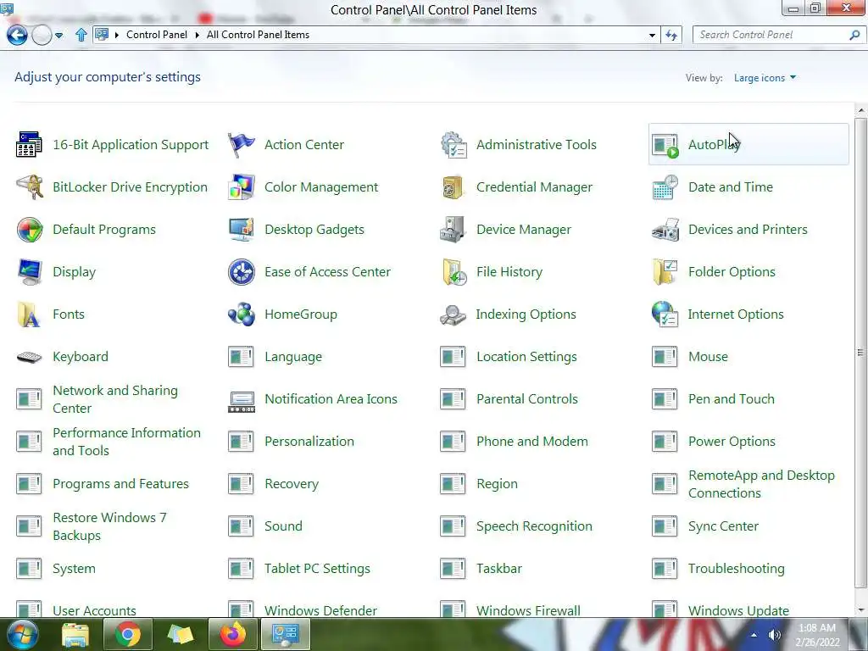The height and width of the screenshot is (651, 868).
Task: Open Devices and Printers icon
Action: [x=665, y=230]
